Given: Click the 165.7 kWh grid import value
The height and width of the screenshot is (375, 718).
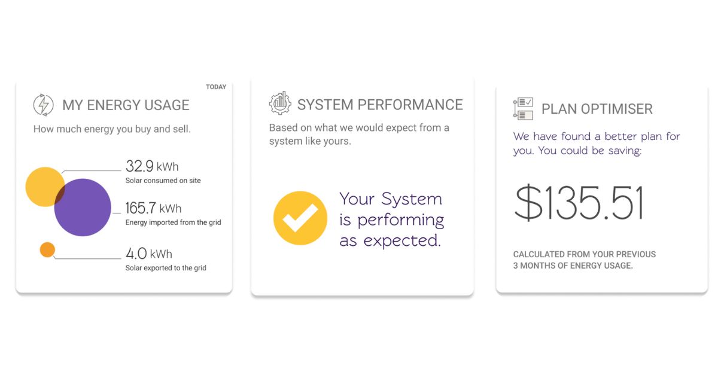Looking at the screenshot, I should (153, 209).
